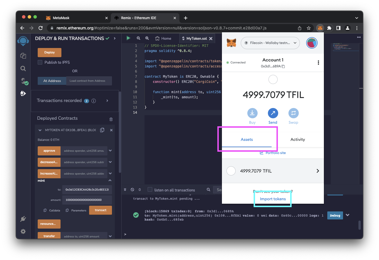The image size is (379, 260).
Task: Switch to Assets tab in MetaMask
Action: pos(247,139)
